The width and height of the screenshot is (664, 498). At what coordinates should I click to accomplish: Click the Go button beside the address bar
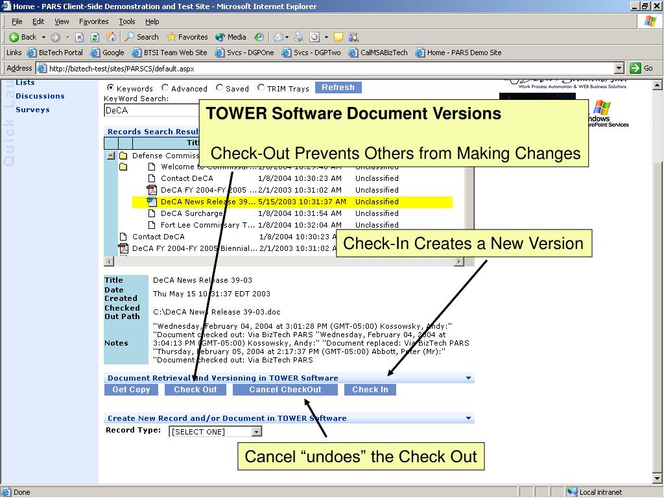click(x=641, y=68)
